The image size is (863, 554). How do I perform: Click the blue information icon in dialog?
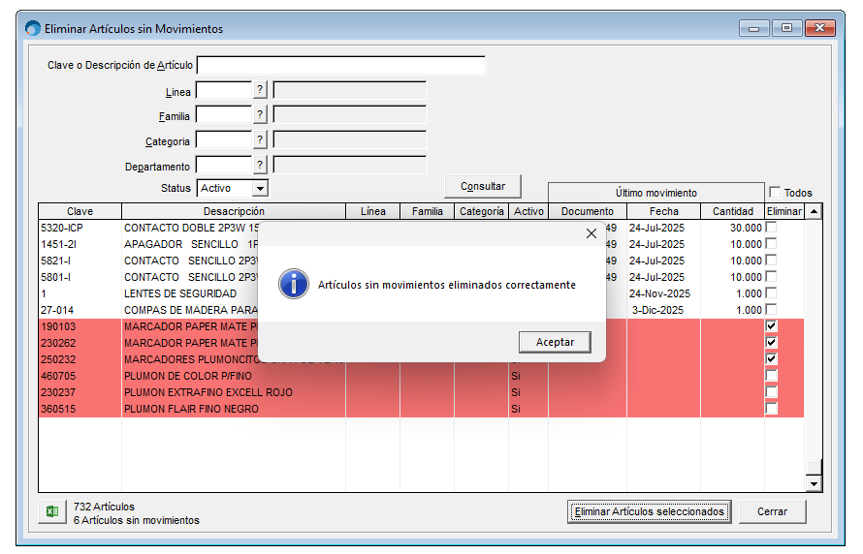click(x=293, y=285)
